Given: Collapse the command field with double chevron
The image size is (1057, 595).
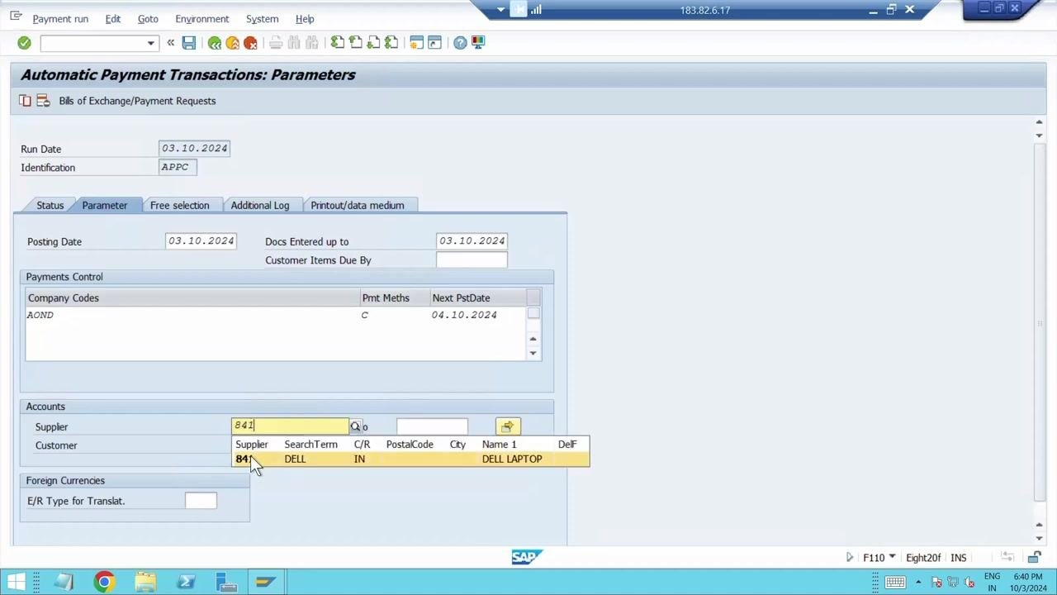Looking at the screenshot, I should tap(171, 43).
